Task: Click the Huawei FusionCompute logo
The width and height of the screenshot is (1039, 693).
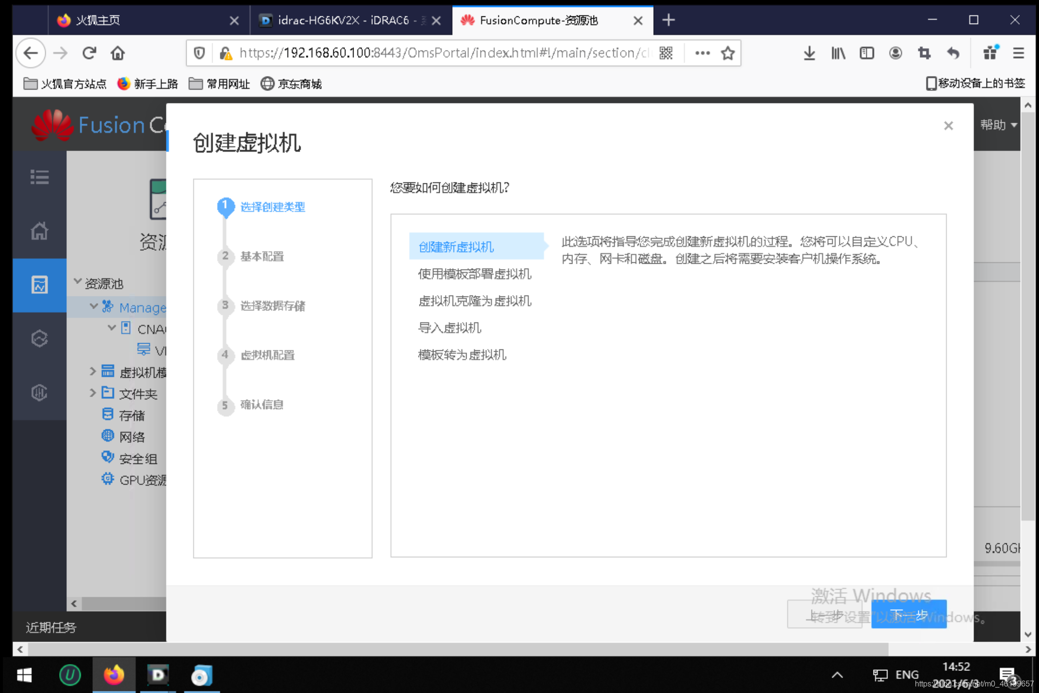Action: (99, 125)
